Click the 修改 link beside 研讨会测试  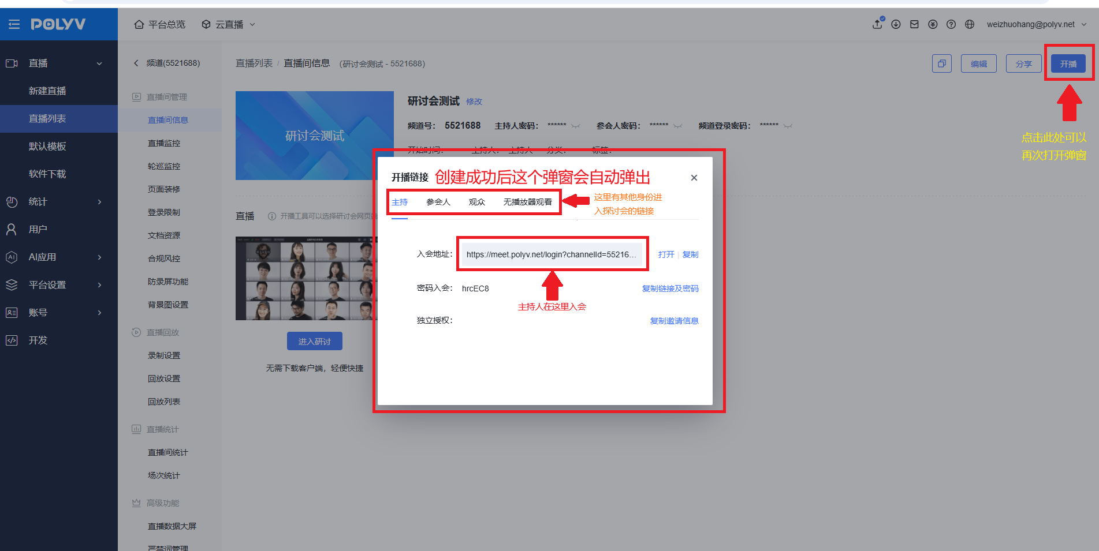point(474,102)
